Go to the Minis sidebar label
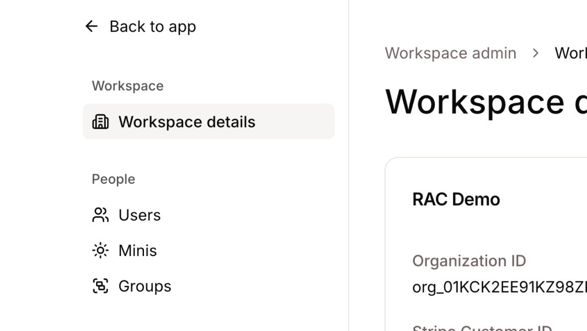The width and height of the screenshot is (587, 331). (137, 250)
